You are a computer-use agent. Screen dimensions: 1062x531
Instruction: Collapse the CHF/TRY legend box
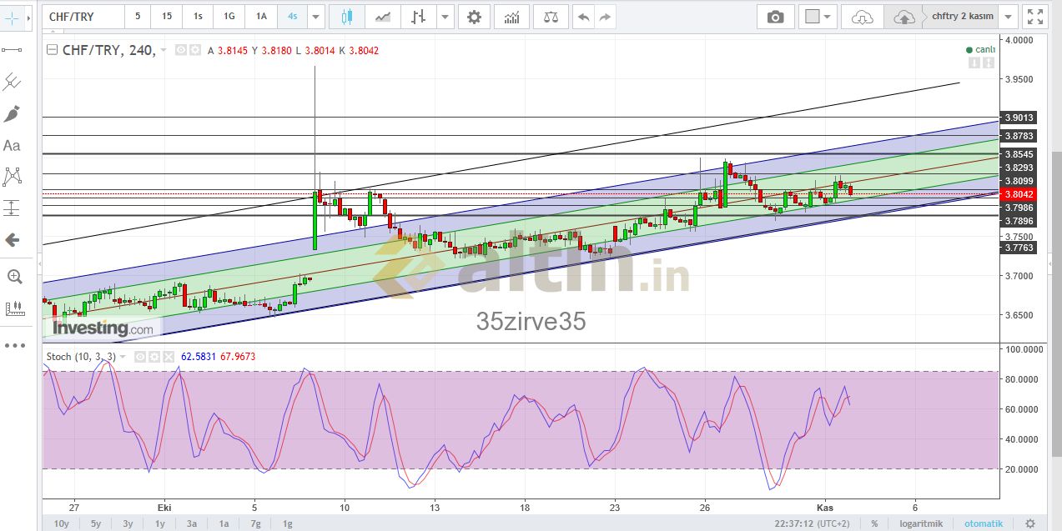[x=53, y=50]
